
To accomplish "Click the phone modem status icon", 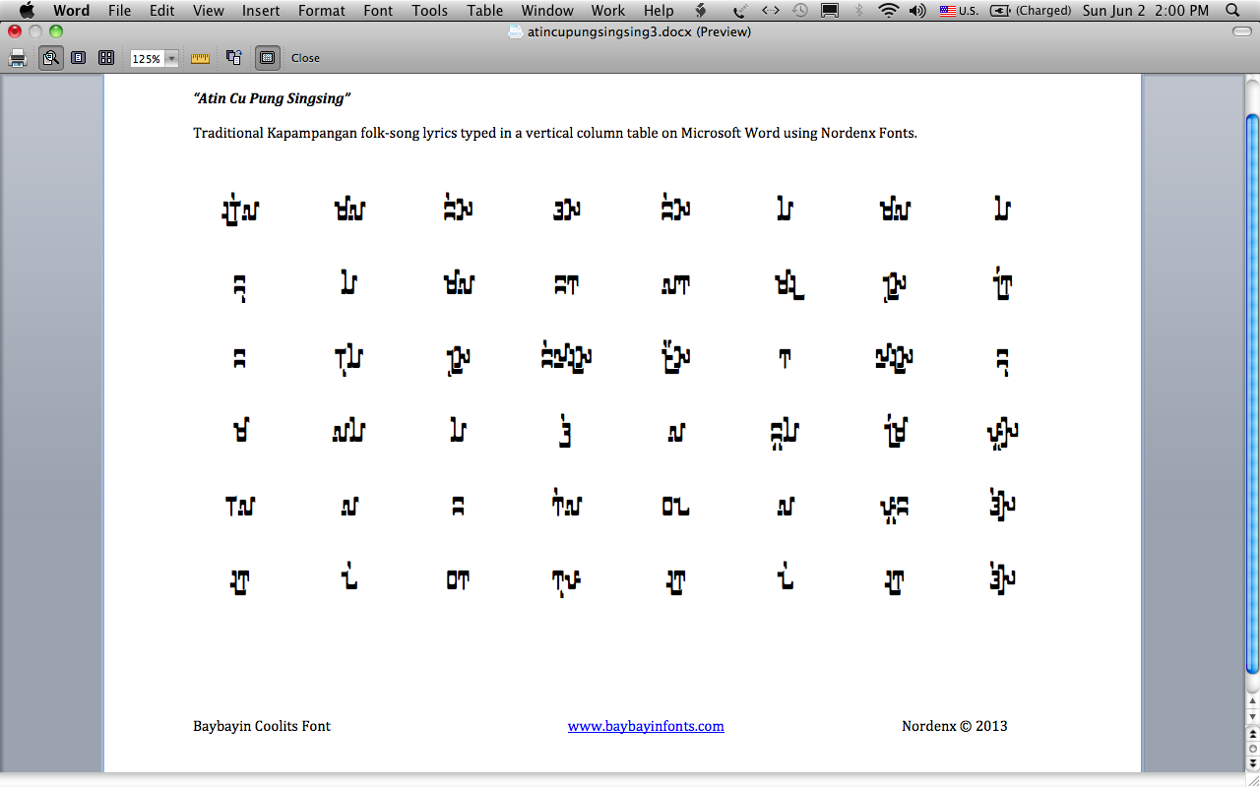I will pos(739,11).
